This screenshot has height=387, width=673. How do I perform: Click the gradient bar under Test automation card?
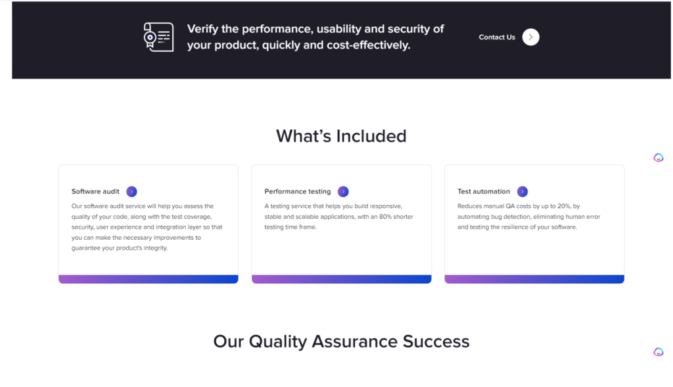(534, 279)
